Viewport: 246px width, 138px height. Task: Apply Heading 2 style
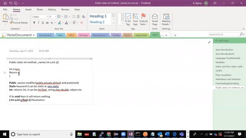[x=97, y=22]
